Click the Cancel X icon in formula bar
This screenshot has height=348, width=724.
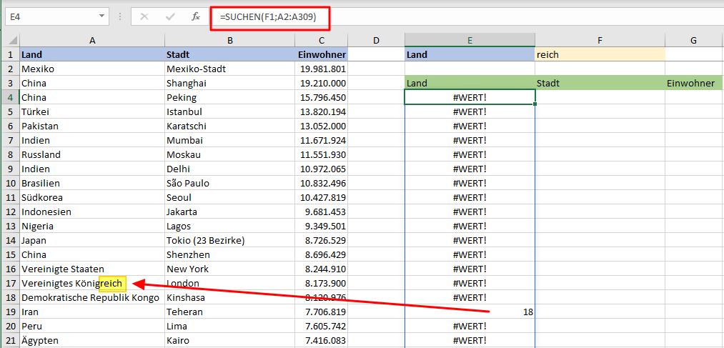pos(144,16)
